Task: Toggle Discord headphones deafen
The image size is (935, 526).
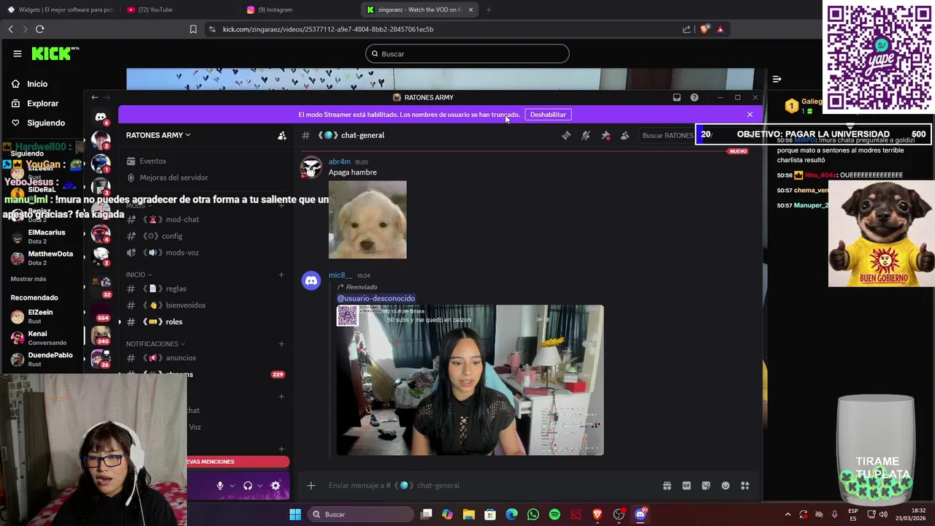Action: [248, 486]
